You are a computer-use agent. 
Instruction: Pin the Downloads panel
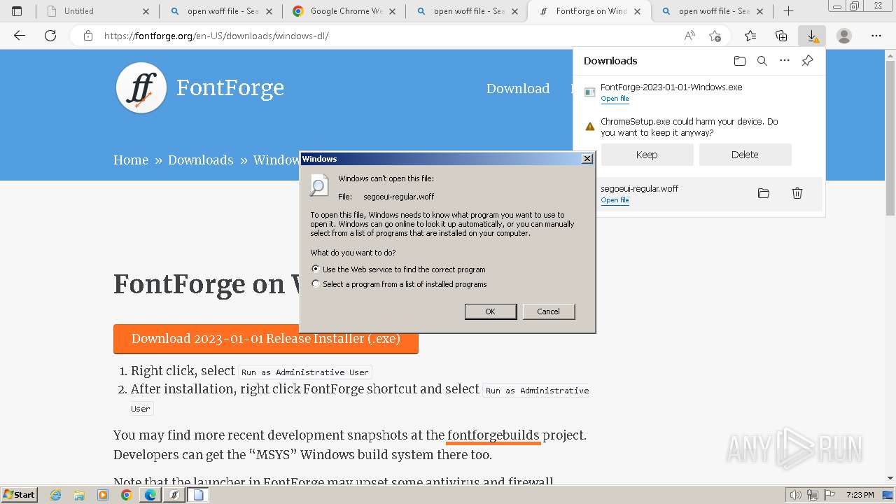(807, 61)
